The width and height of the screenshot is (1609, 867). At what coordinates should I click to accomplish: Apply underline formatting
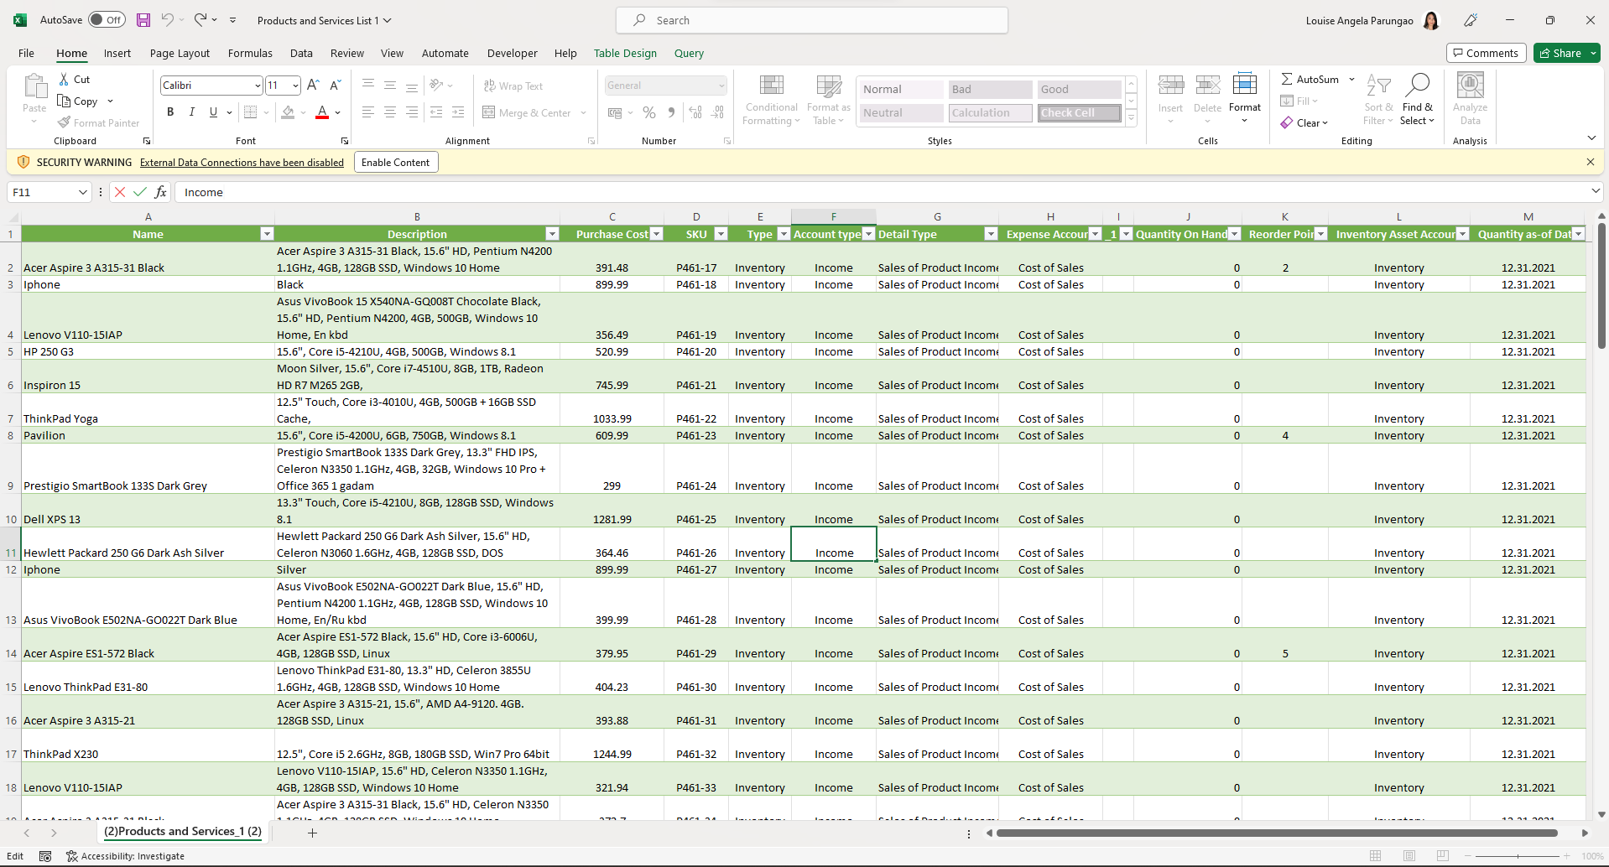[x=213, y=112]
